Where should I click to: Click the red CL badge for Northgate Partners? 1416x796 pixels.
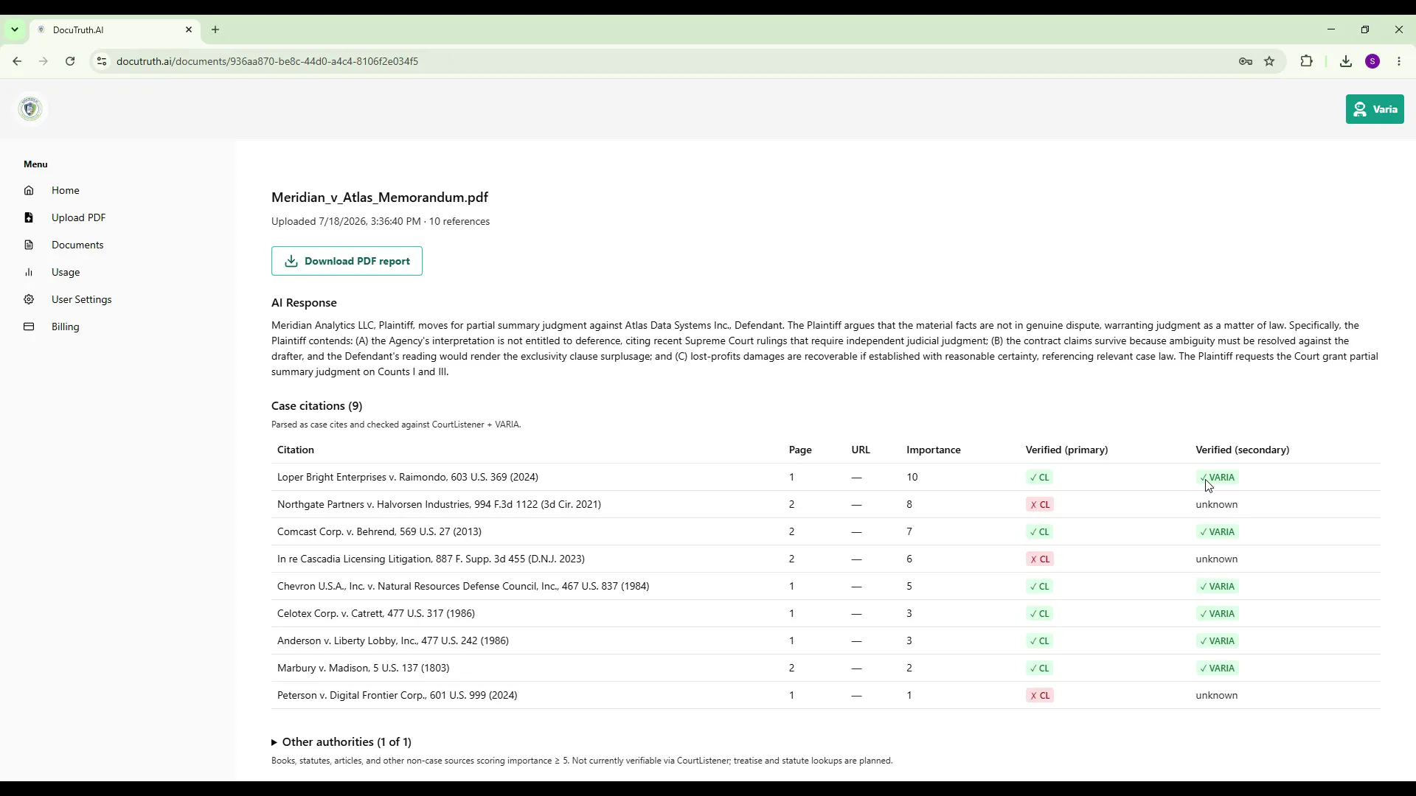[1040, 505]
